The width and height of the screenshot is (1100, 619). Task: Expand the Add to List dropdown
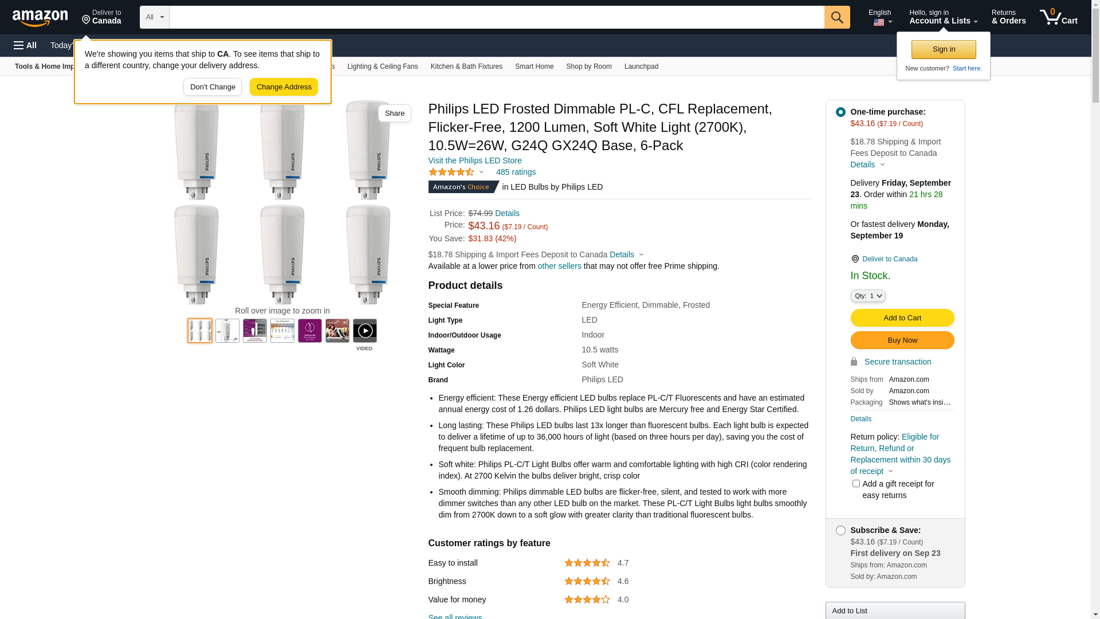(x=895, y=611)
